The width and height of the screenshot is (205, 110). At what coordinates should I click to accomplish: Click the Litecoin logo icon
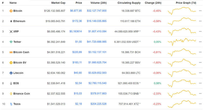[x=11, y=73]
